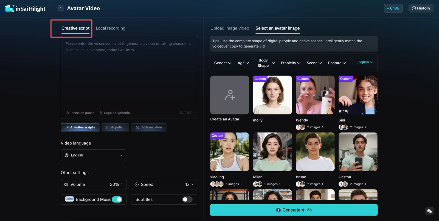Expand Milani's 2 images
This screenshot has height=221, width=439.
click(x=267, y=184)
